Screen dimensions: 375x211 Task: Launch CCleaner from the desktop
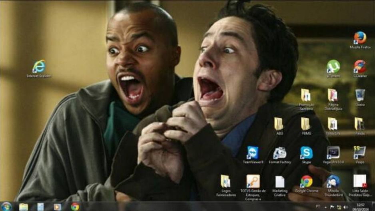tap(360, 67)
